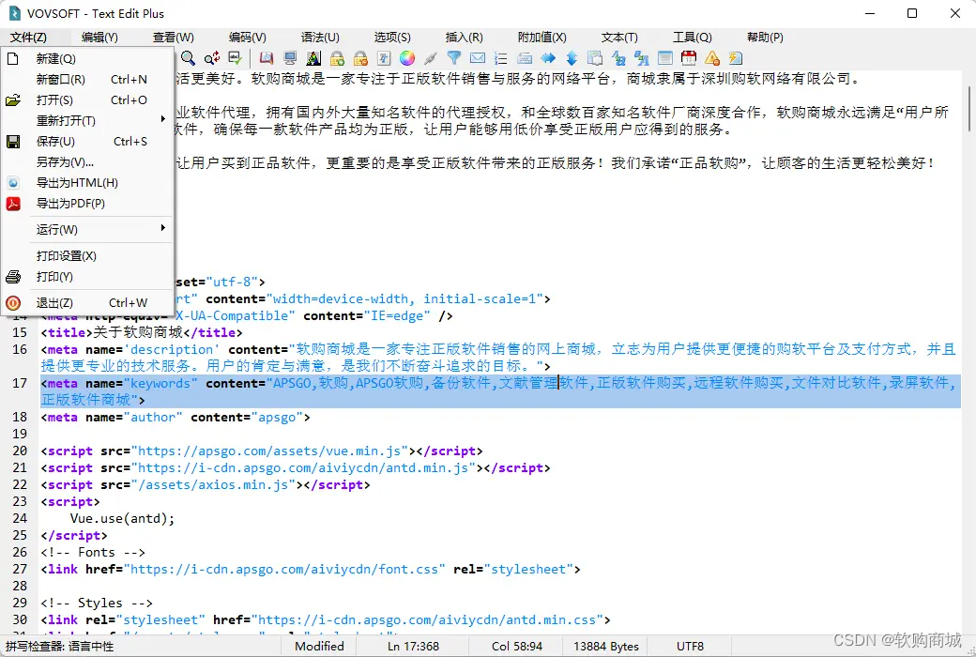Image resolution: width=976 pixels, height=657 pixels.
Task: Click the UTF8 encoding status entry
Action: tap(690, 647)
